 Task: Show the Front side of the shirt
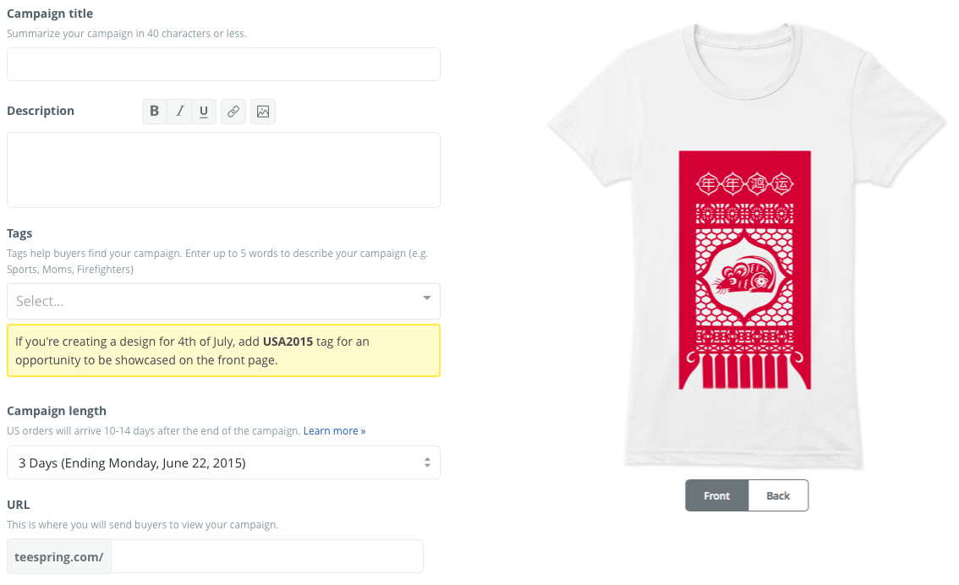(x=716, y=495)
